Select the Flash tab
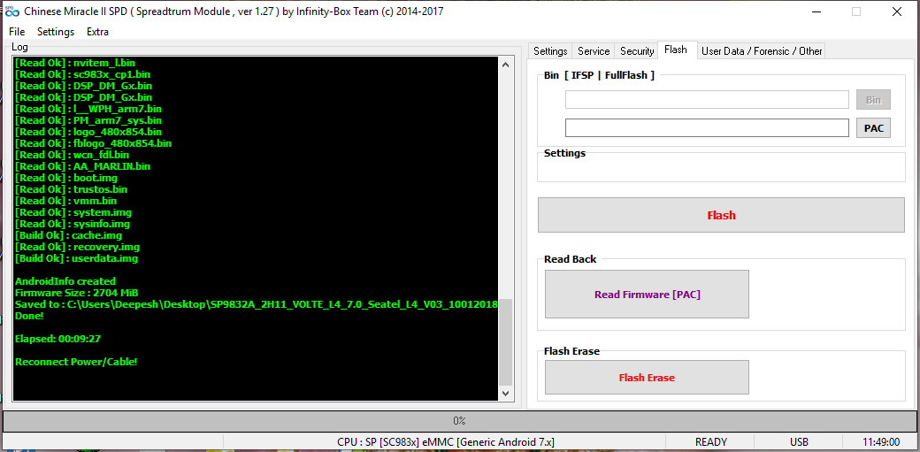The height and width of the screenshot is (452, 920). click(676, 50)
